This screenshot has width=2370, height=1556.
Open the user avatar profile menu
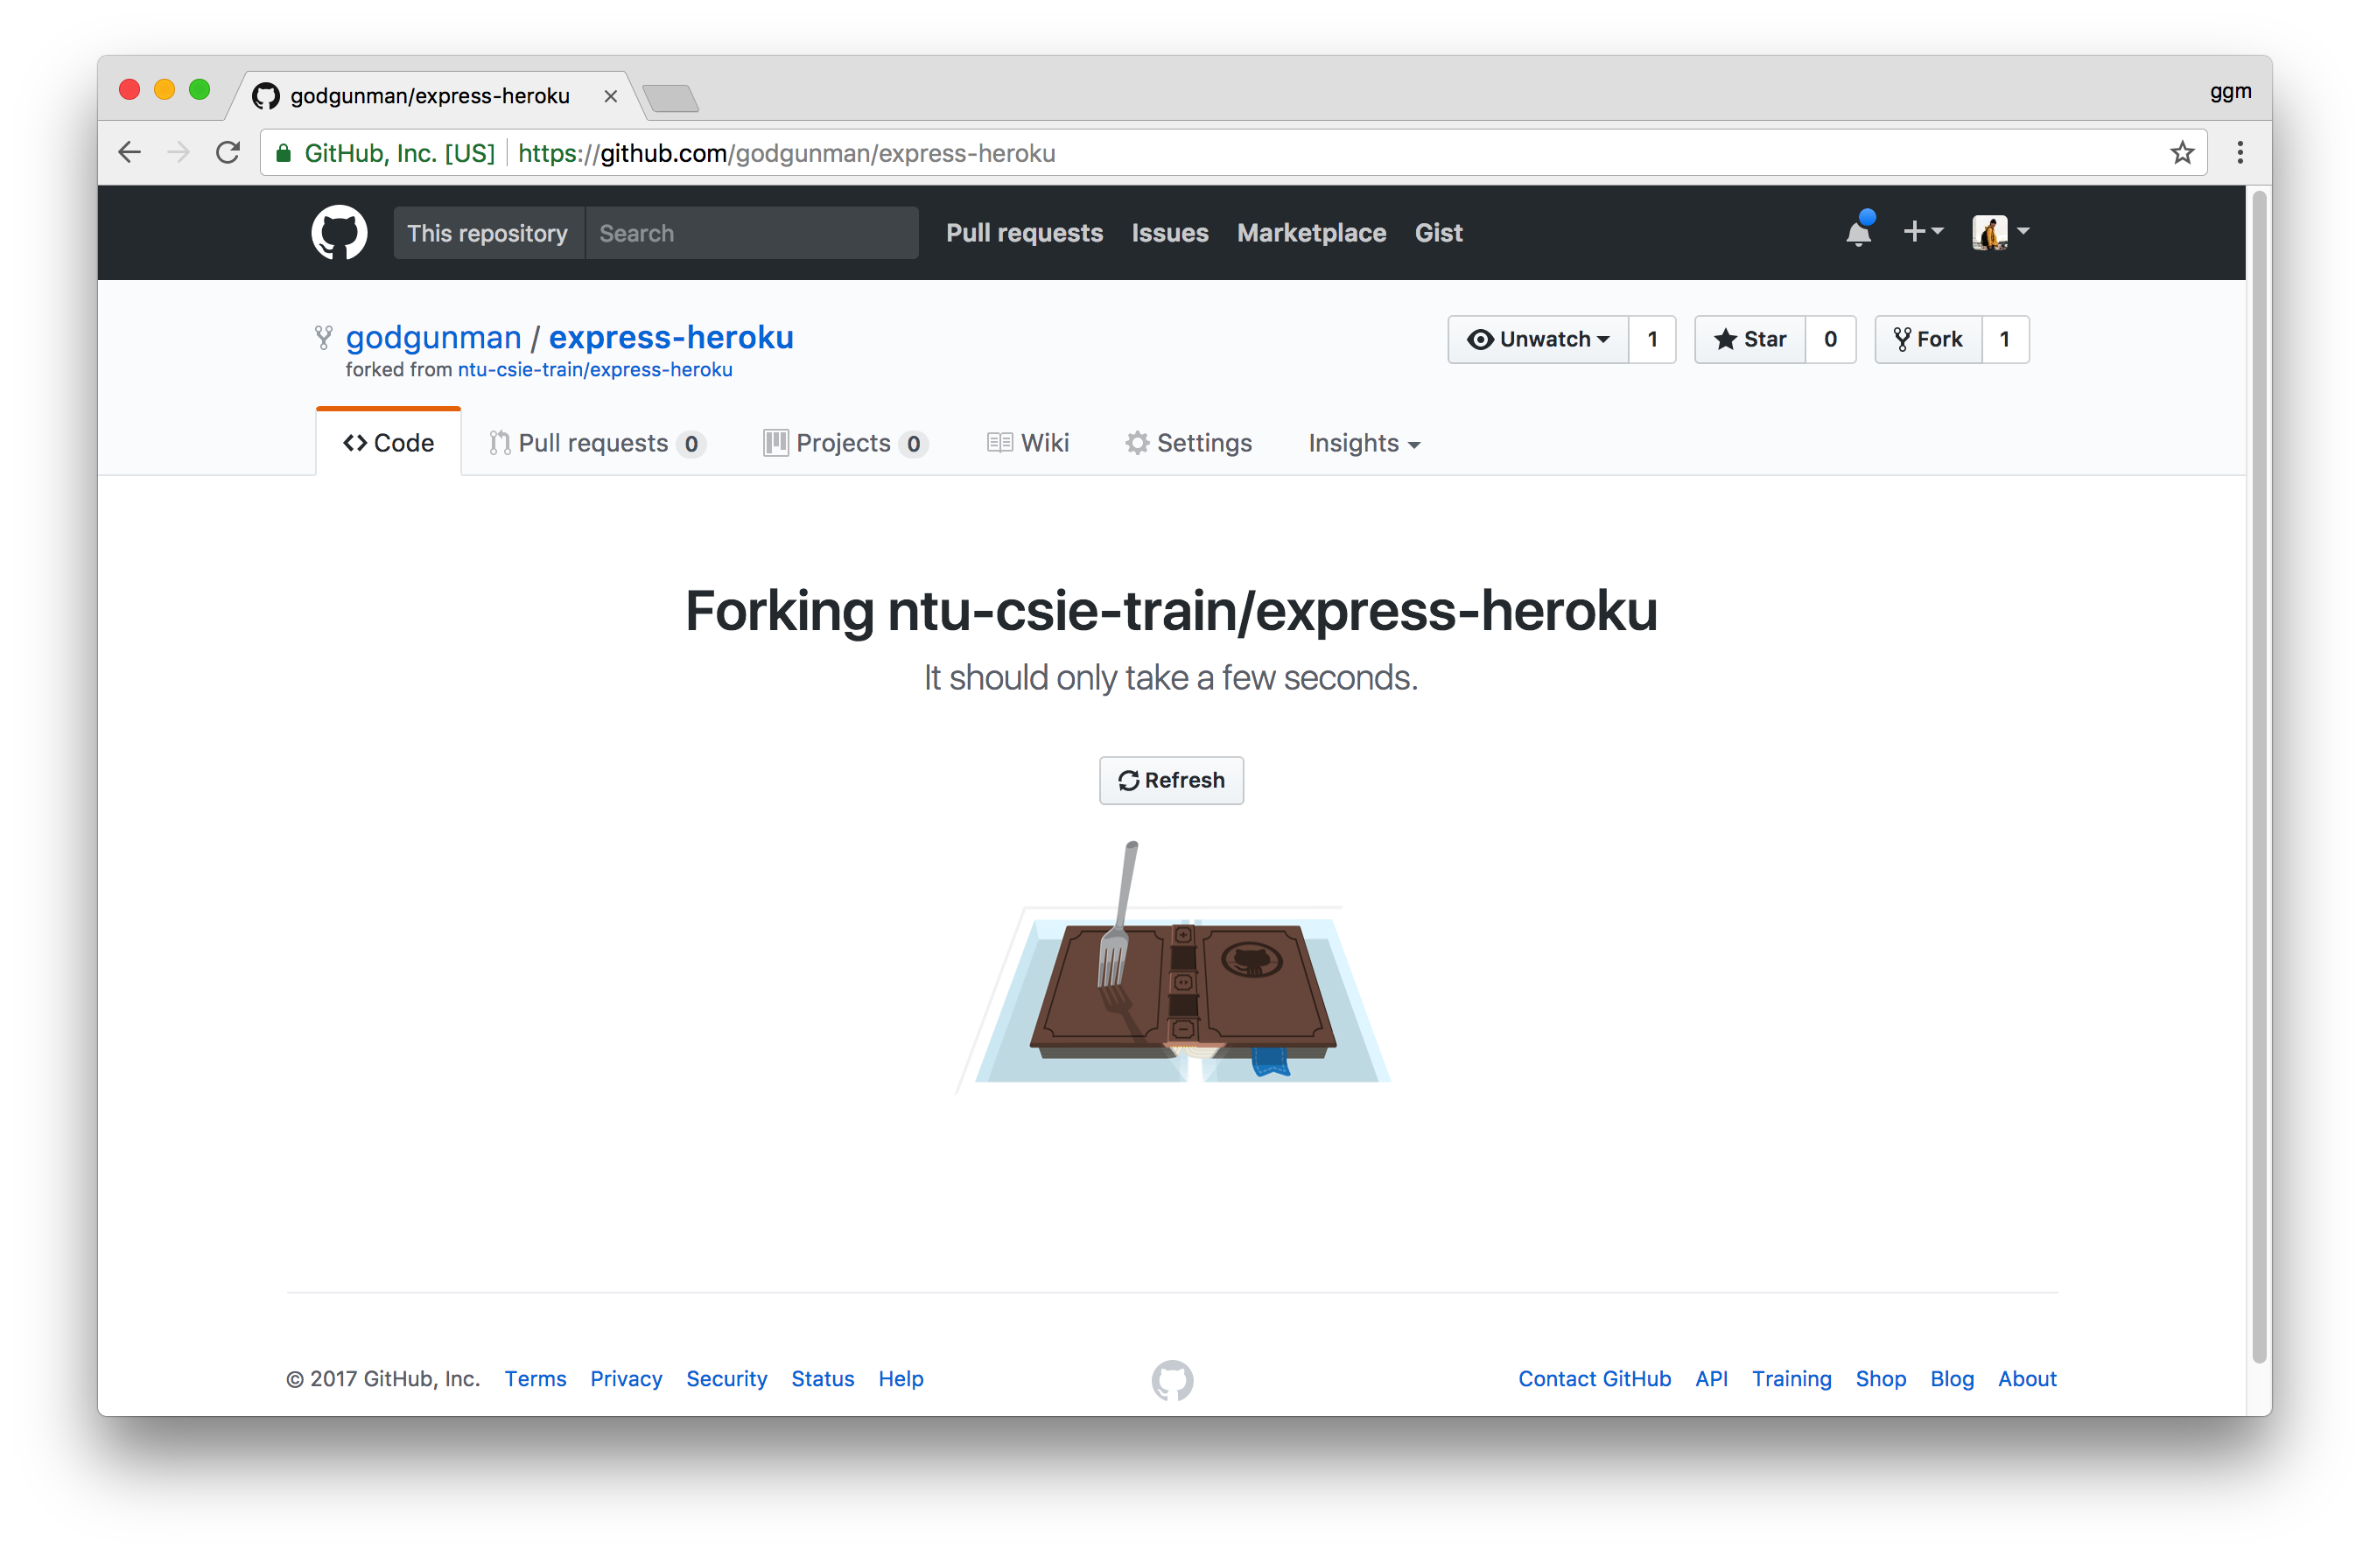click(2000, 232)
